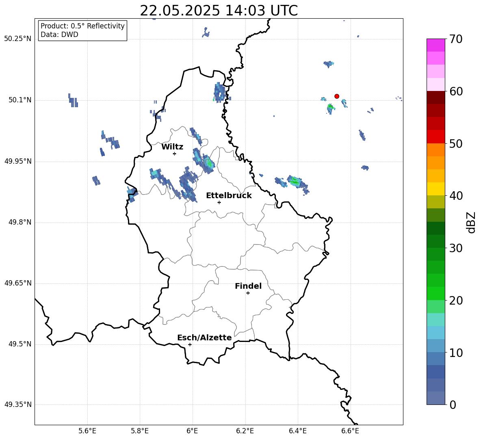Click the 6°E longitude label
The image size is (481, 439).
(192, 431)
